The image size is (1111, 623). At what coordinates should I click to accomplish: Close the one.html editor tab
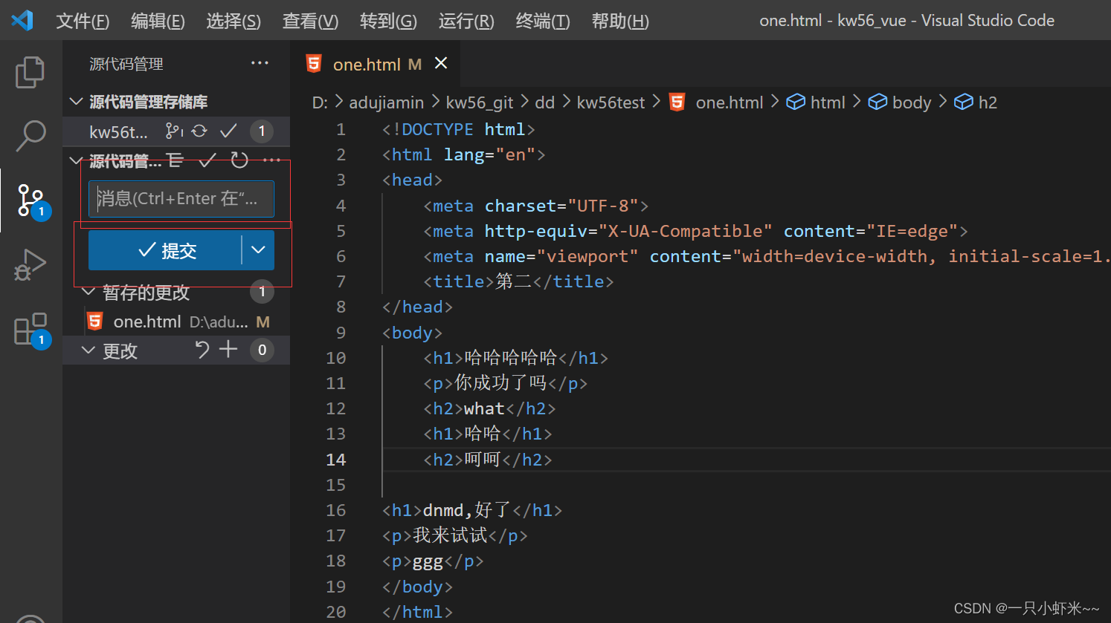[x=441, y=63]
